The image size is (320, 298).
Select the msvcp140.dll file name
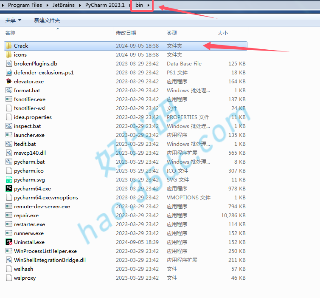(30, 153)
